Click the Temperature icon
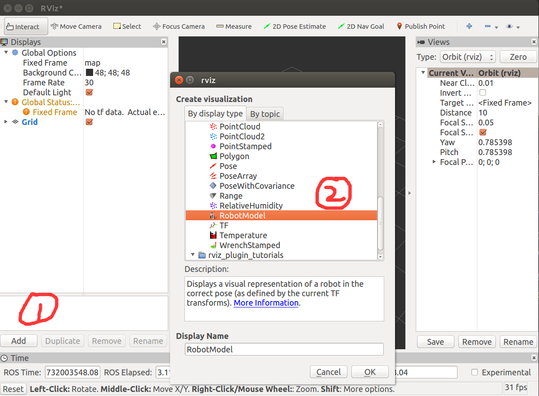This screenshot has height=396, width=539. point(213,235)
